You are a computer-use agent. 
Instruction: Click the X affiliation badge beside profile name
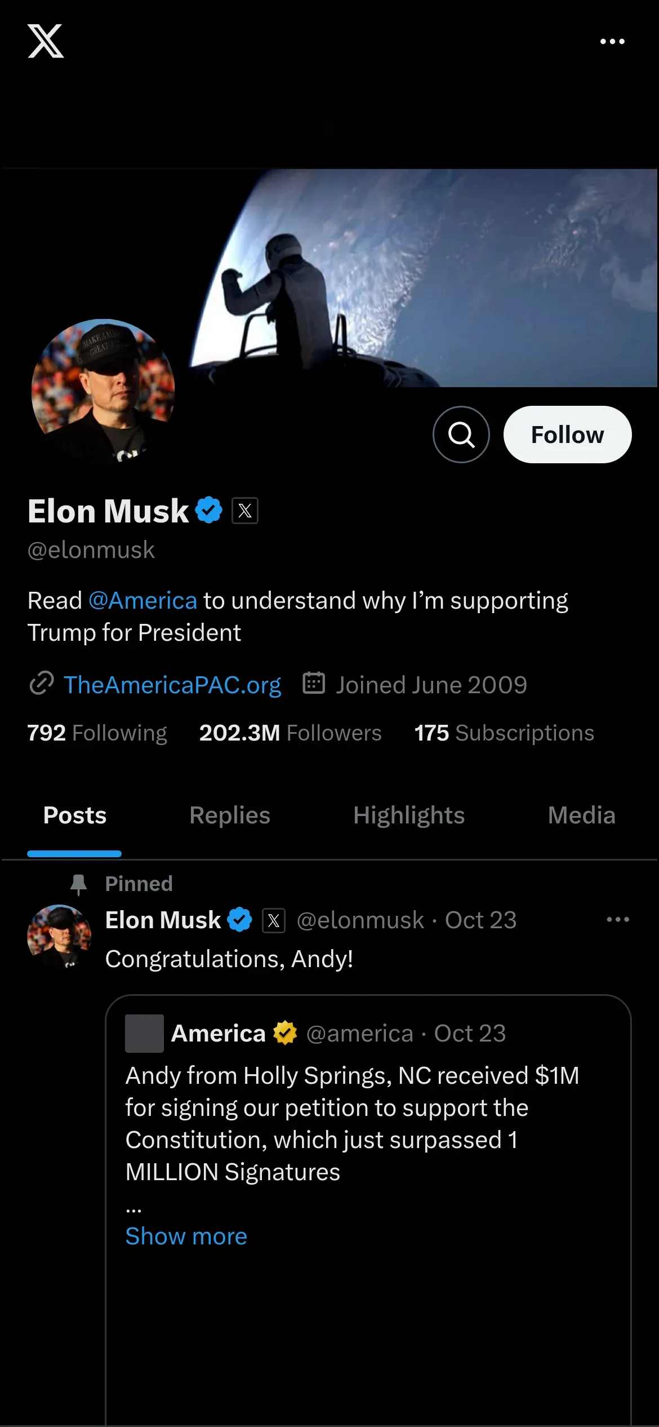pyautogui.click(x=245, y=511)
